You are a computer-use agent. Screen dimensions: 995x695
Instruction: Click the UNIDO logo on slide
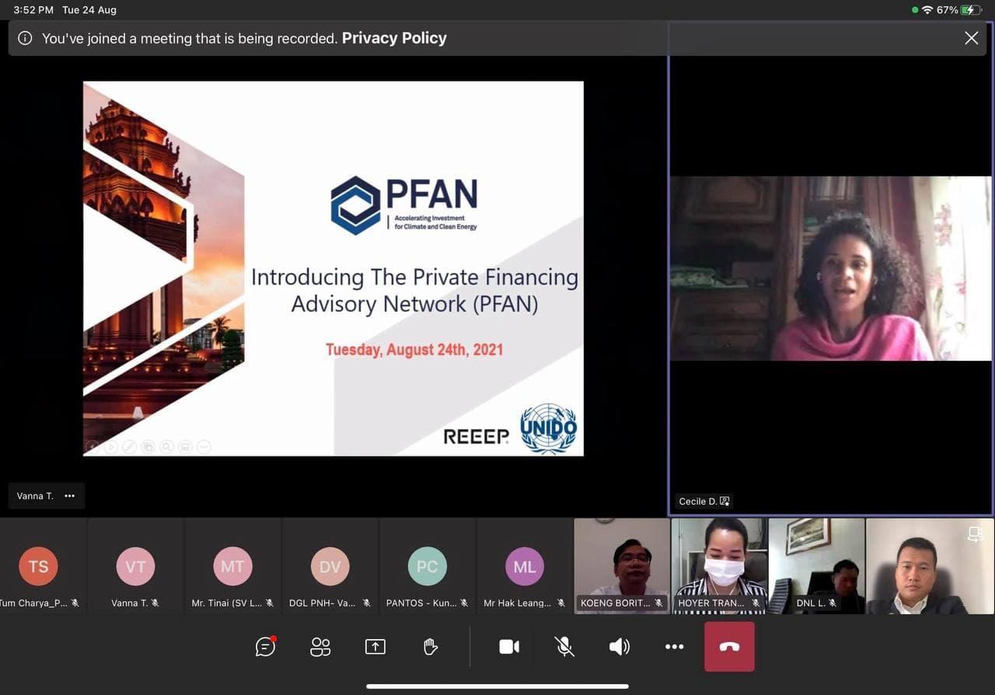pos(549,428)
